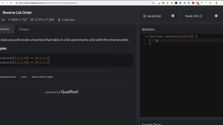Image resolution: width=223 pixels, height=125 pixels.
Task: Click the Google Translate extension icon
Action: [x=189, y=3]
